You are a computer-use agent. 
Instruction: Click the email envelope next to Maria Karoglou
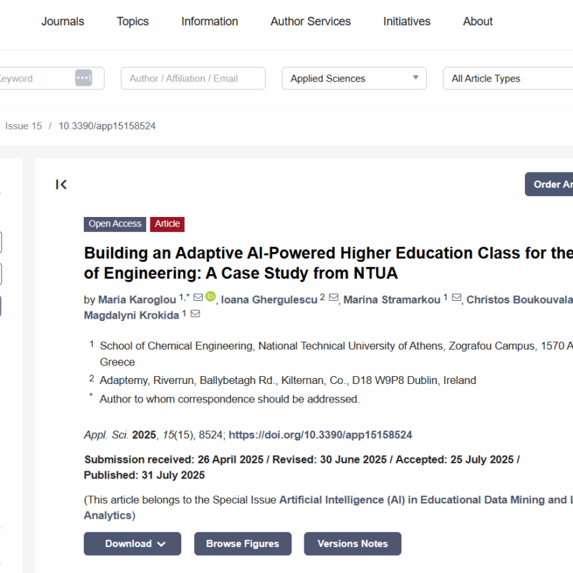(198, 298)
